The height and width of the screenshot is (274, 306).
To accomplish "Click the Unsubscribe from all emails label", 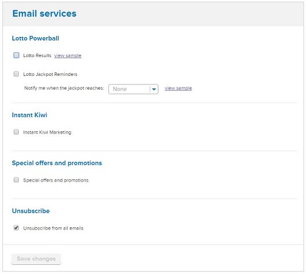I will [53, 228].
